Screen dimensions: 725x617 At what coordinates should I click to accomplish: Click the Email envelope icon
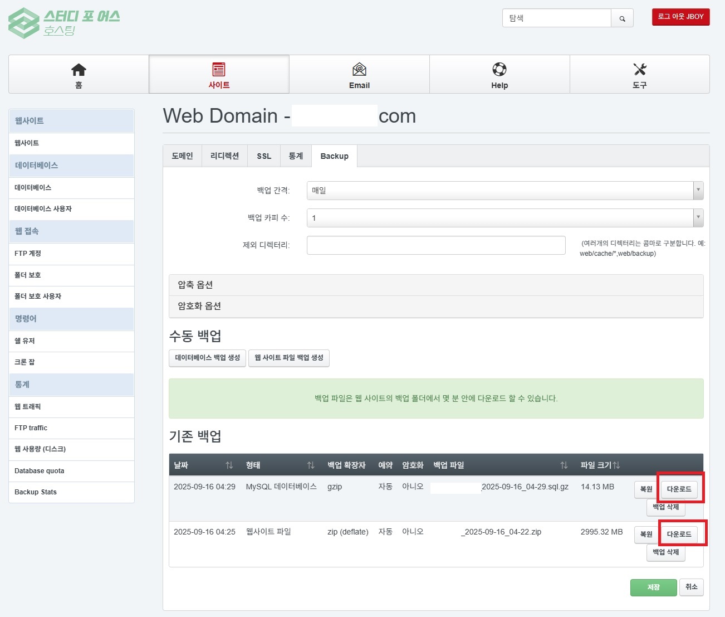point(359,70)
